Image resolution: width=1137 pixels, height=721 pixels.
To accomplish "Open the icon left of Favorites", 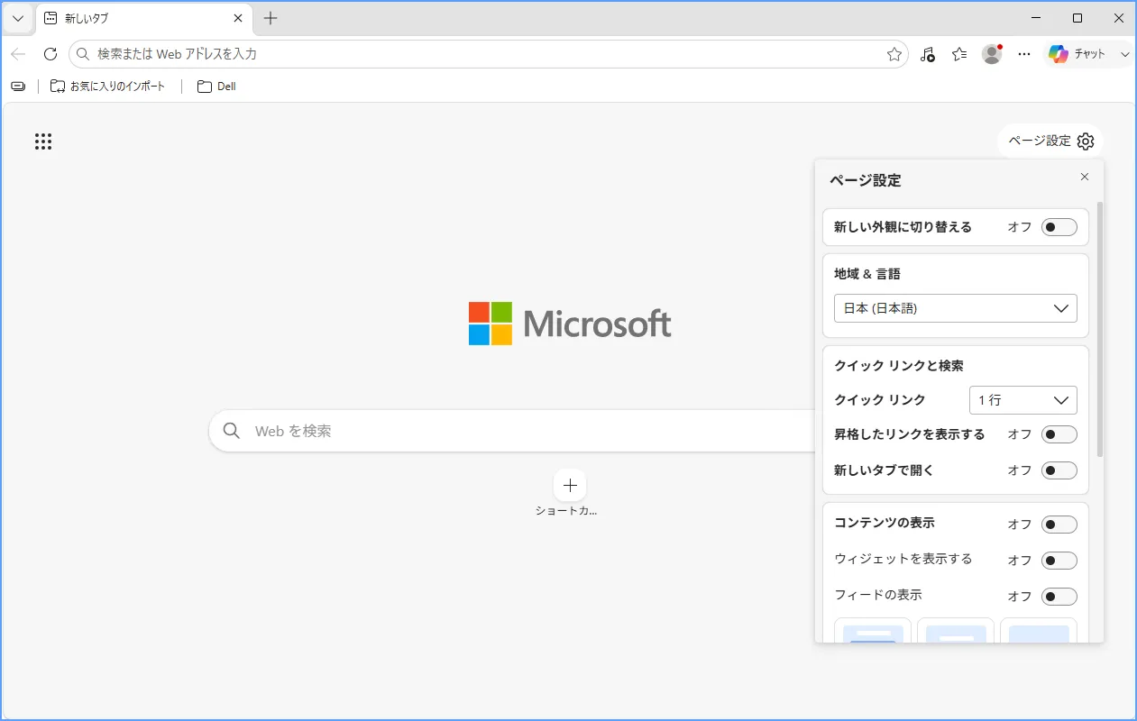I will tap(928, 54).
